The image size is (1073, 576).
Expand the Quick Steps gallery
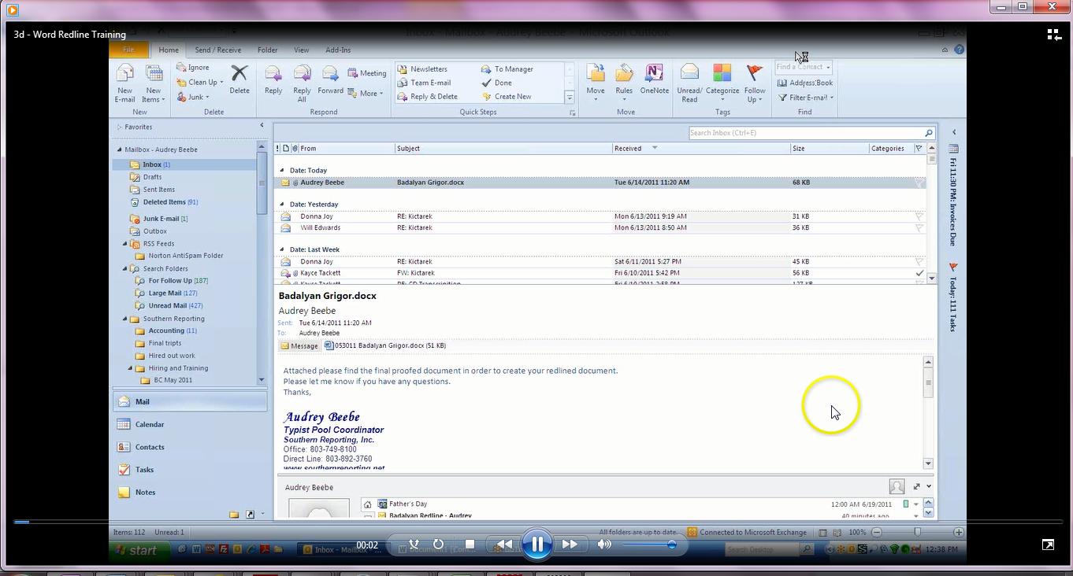569,98
